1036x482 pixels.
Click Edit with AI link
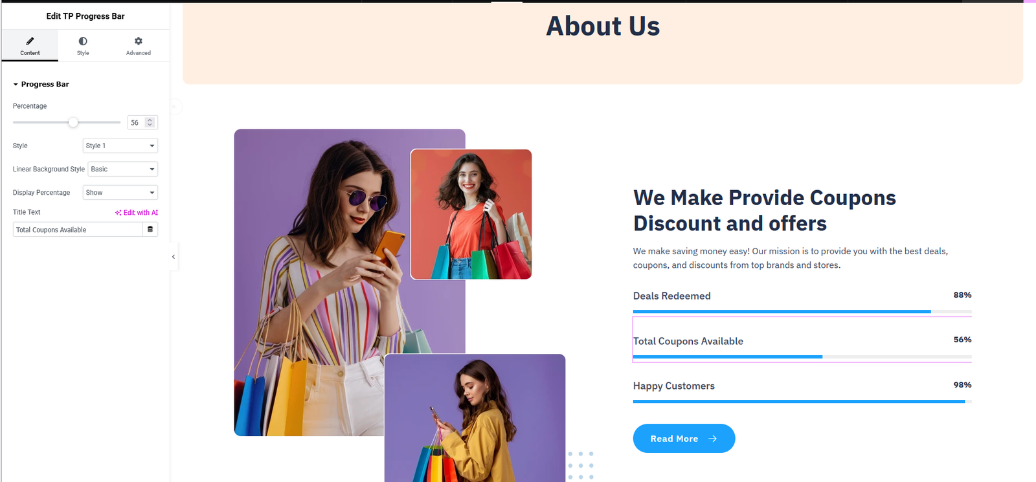click(137, 212)
